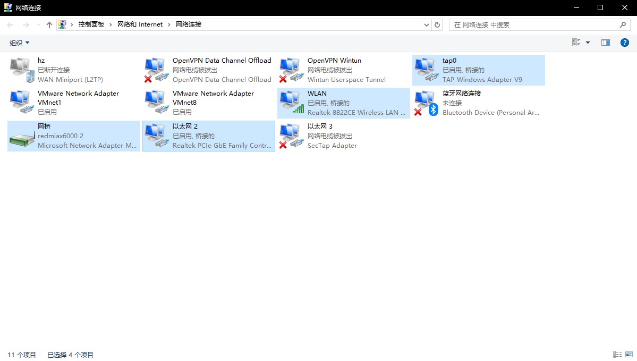Switch to large icons view in status bar
Image resolution: width=637 pixels, height=361 pixels.
[x=629, y=355]
